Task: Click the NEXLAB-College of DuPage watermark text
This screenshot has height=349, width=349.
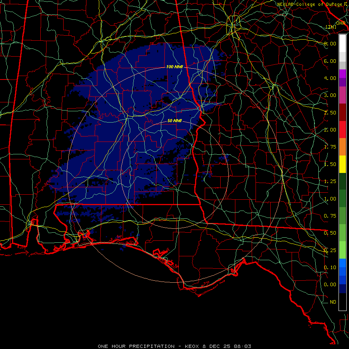Action: (313, 4)
